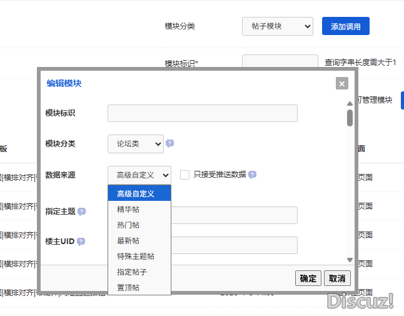Open the 帖子模块 dropdown at top
This screenshot has height=316, width=404.
[x=277, y=26]
